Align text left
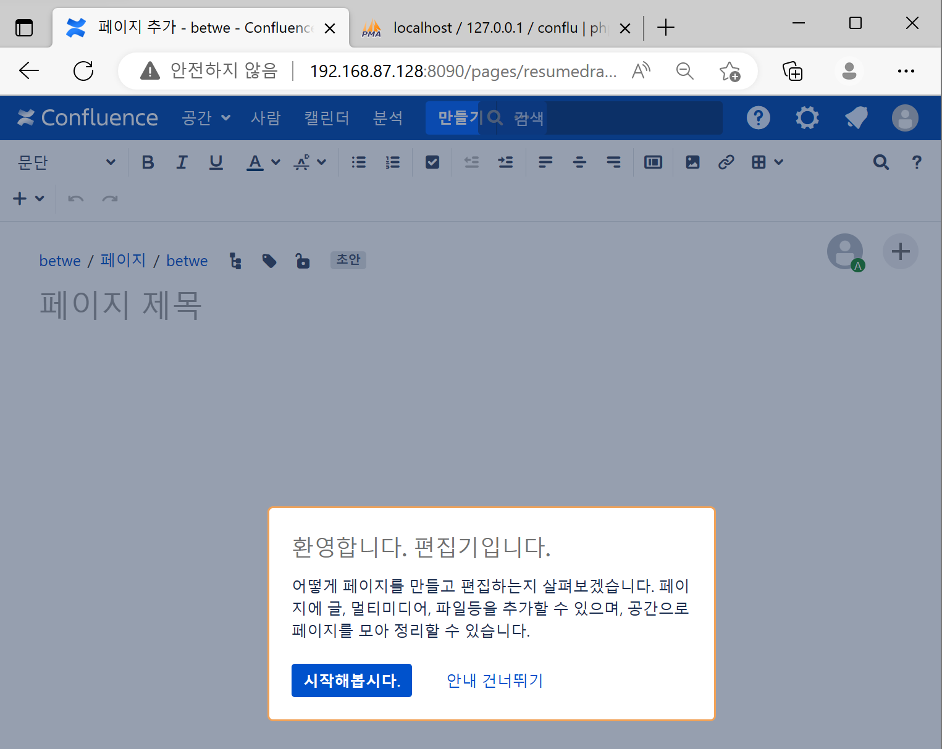Screen dimensions: 942x749 (x=545, y=162)
